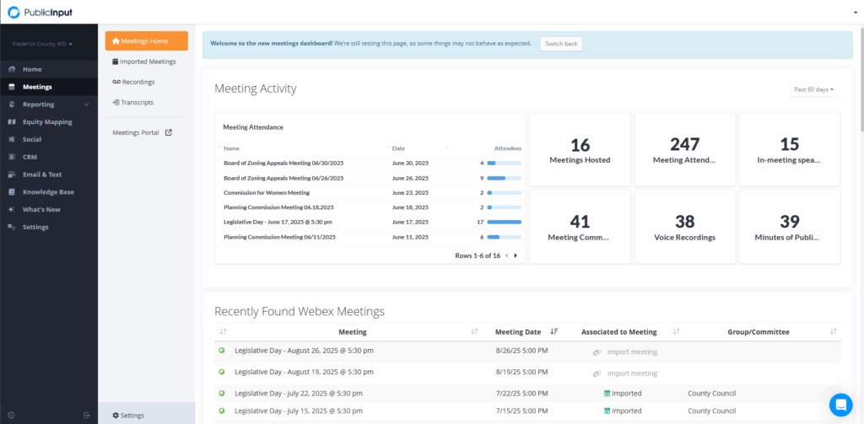Viewport: 864px width, 424px height.
Task: Click the logout icon in sidebar footer
Action: click(x=87, y=416)
